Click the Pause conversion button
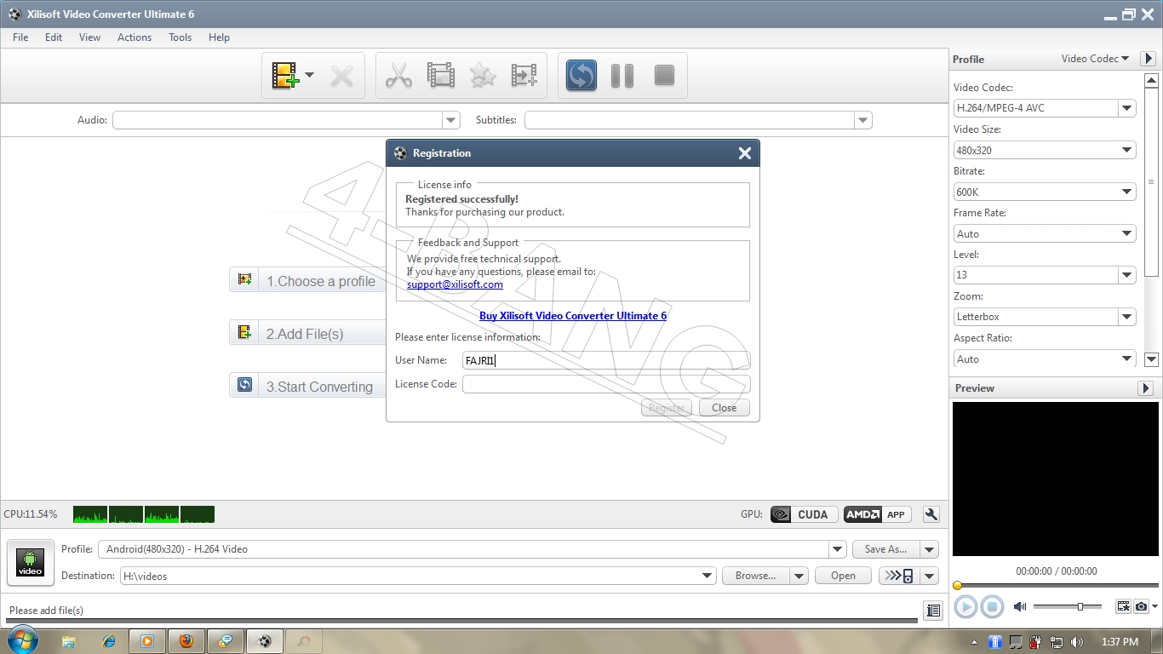The width and height of the screenshot is (1163, 654). pyautogui.click(x=622, y=76)
